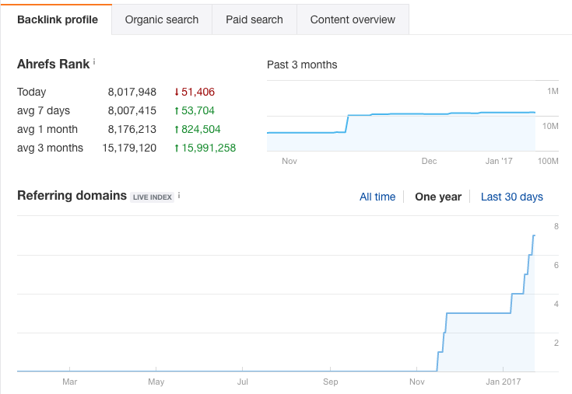Switch to the Paid search tab
This screenshot has height=394, width=572.
(x=254, y=19)
